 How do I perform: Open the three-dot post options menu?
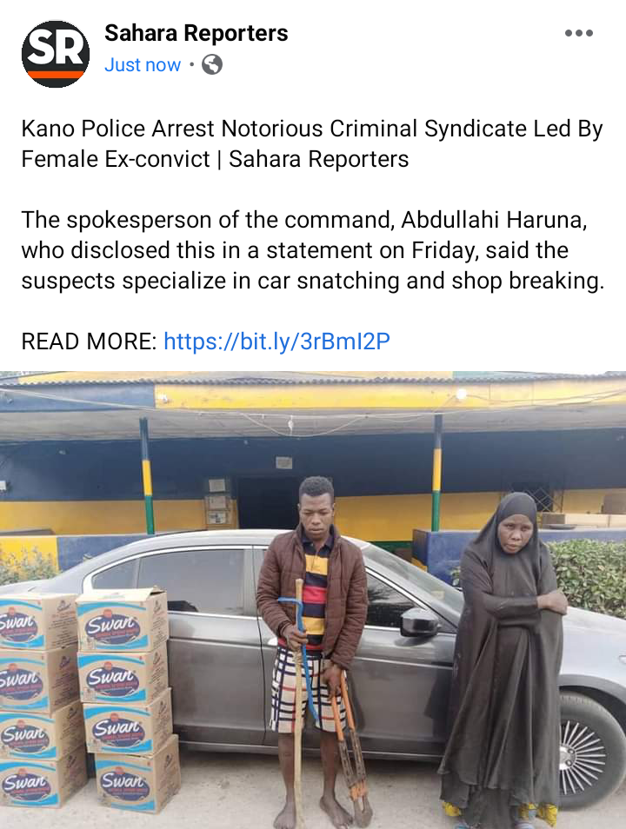pos(579,33)
